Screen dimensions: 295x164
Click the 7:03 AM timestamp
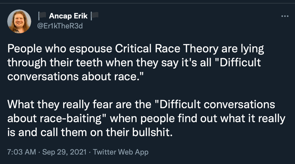pos(21,152)
